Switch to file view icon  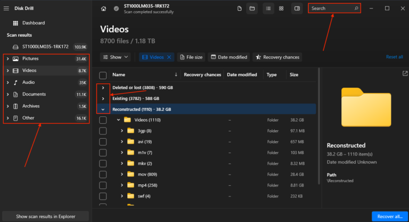(240, 8)
